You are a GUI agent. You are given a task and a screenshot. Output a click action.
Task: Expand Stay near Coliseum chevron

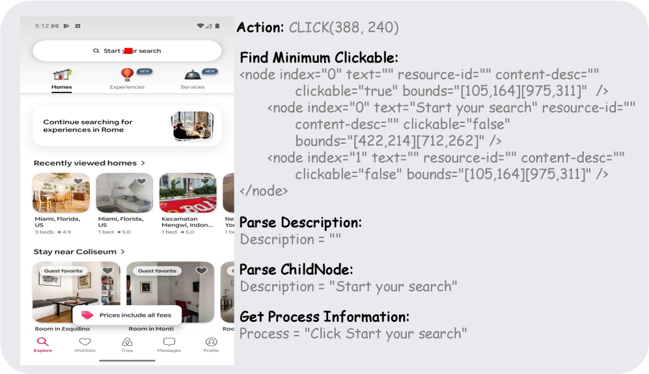pyautogui.click(x=122, y=252)
